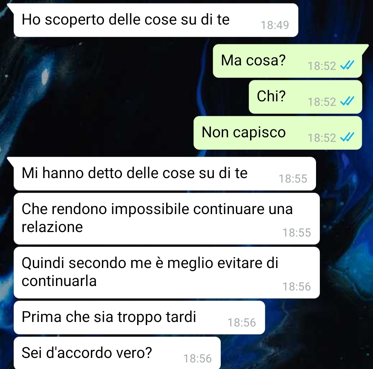
Task: Select the 'Non capisco' message bubble
Action: coord(278,133)
